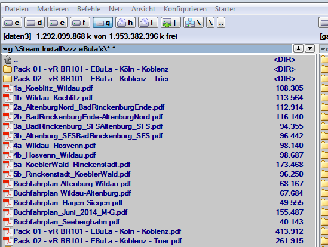Select file 2b_BadRinckenburgEnde-AltenburgNord.pdf
This screenshot has width=328, height=247.
pyautogui.click(x=88, y=117)
